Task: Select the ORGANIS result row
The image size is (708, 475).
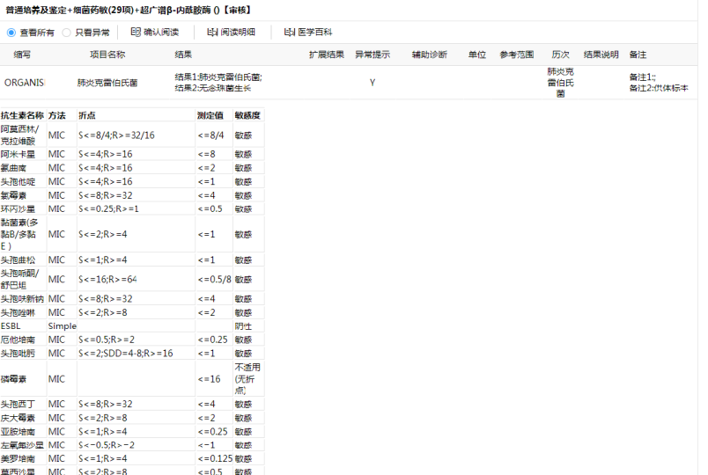Action: pos(24,83)
